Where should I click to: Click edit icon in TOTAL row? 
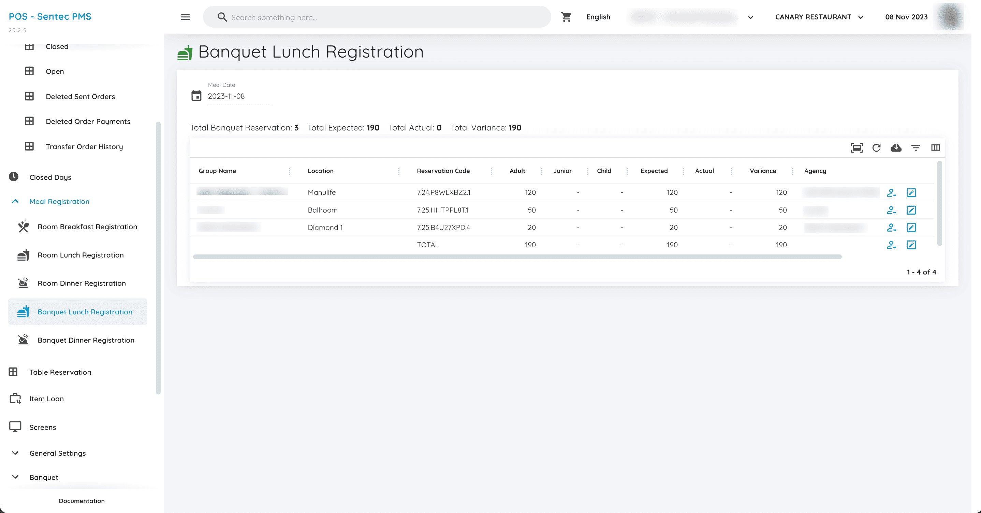click(x=911, y=245)
